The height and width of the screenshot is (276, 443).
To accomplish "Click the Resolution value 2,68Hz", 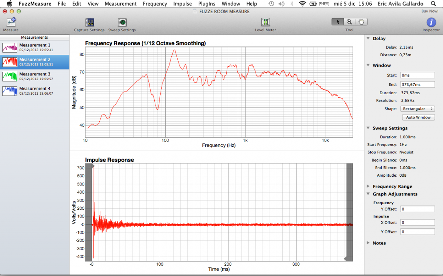I will click(x=408, y=100).
